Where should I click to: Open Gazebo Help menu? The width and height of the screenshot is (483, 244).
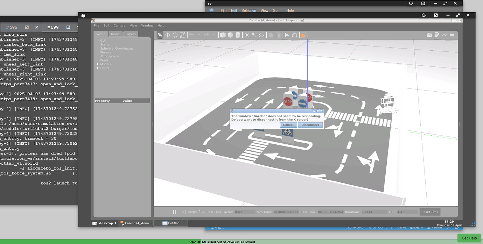click(161, 26)
